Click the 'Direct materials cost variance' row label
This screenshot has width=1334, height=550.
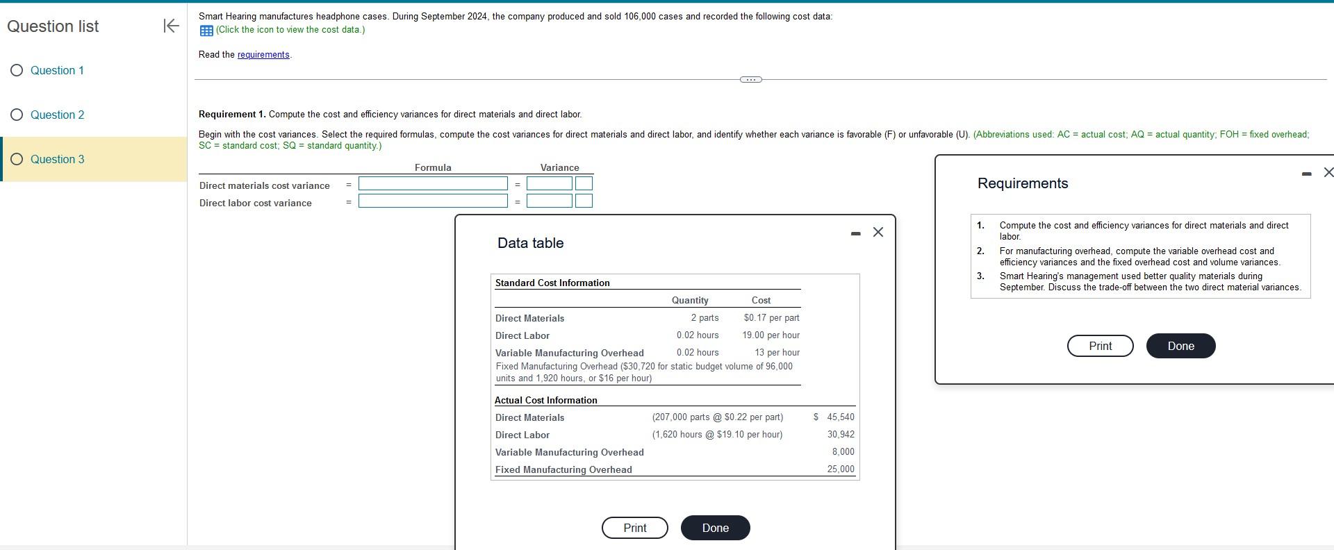[265, 185]
